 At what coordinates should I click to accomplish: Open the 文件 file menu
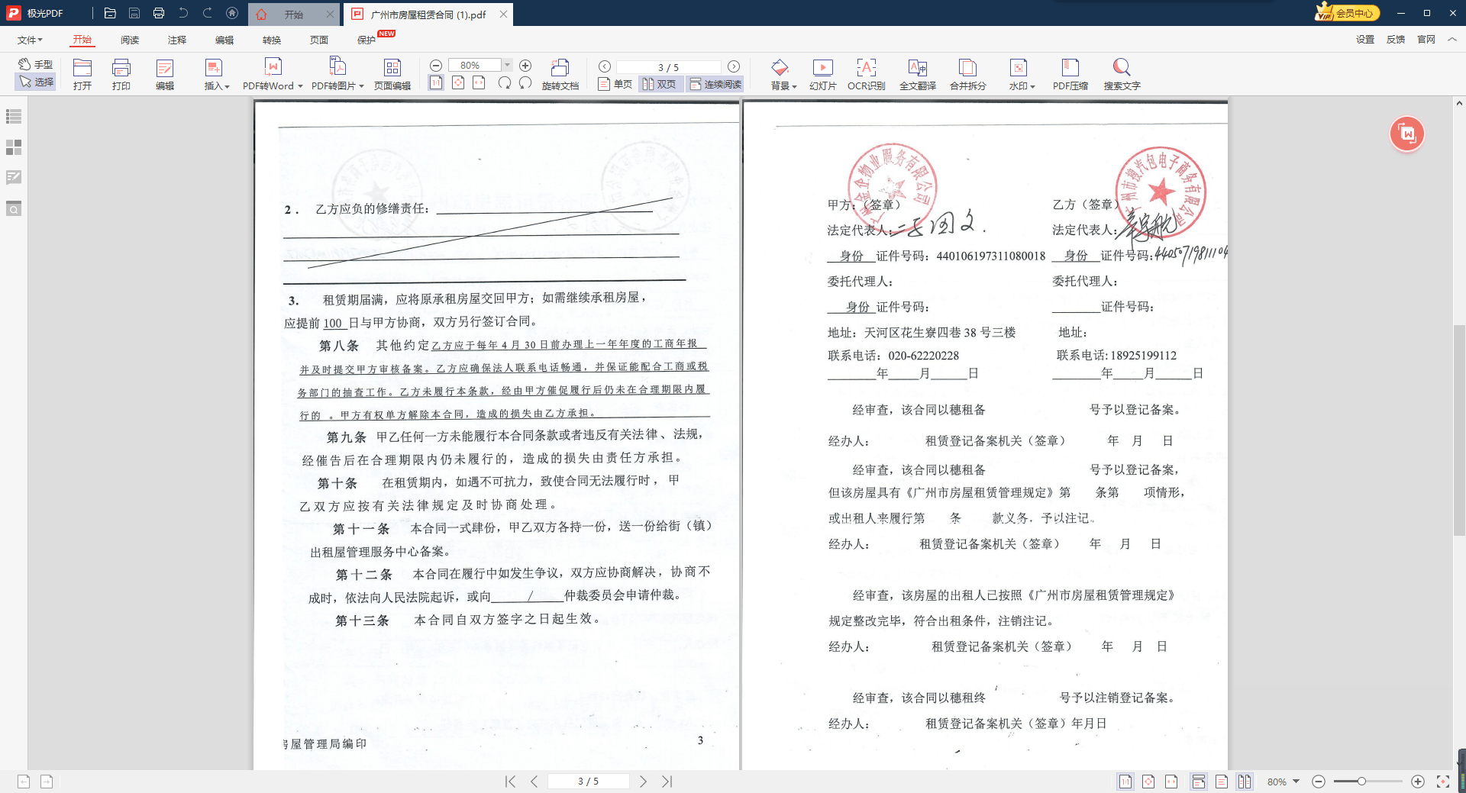[x=30, y=40]
